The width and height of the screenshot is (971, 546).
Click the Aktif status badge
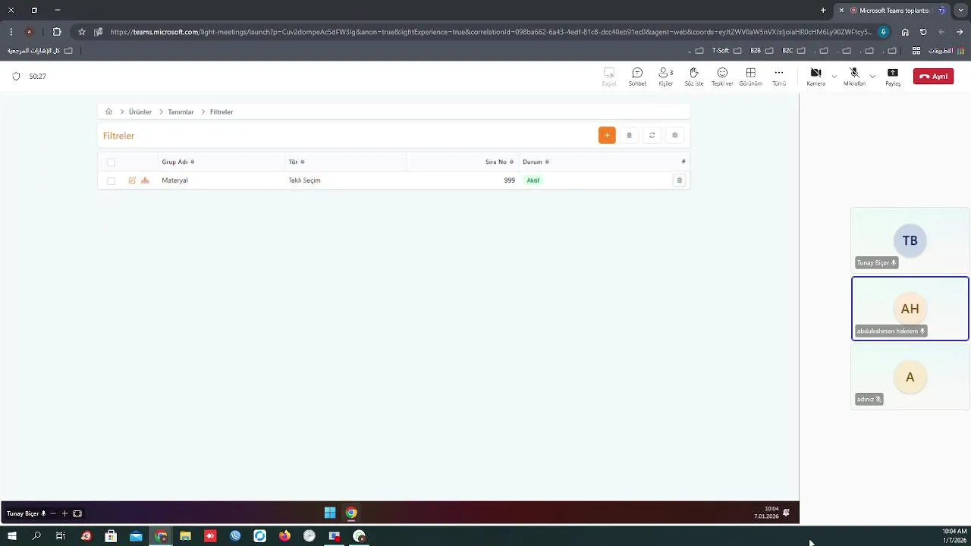point(533,180)
